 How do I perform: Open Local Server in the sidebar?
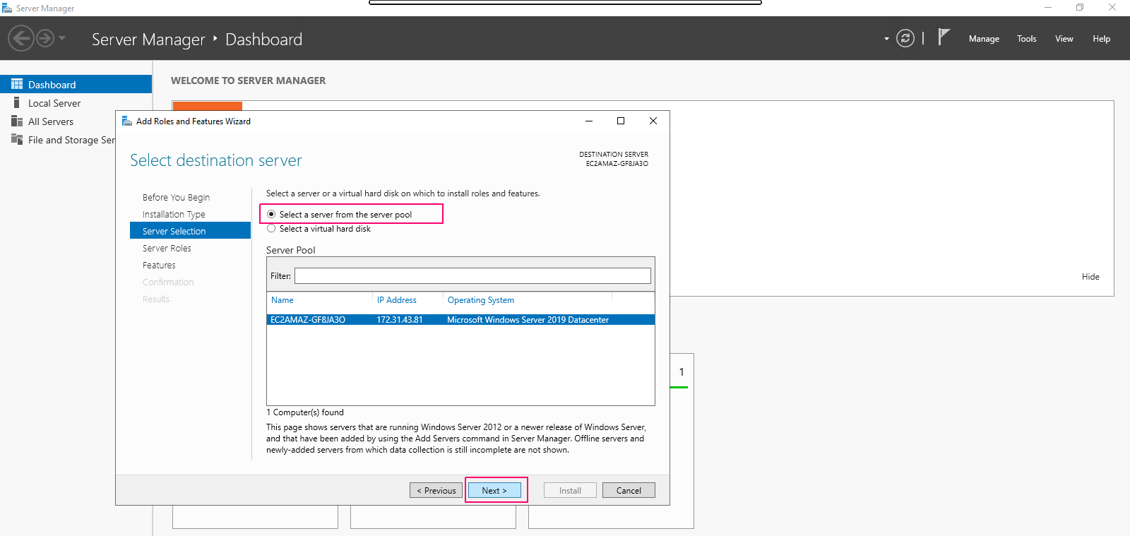tap(54, 103)
